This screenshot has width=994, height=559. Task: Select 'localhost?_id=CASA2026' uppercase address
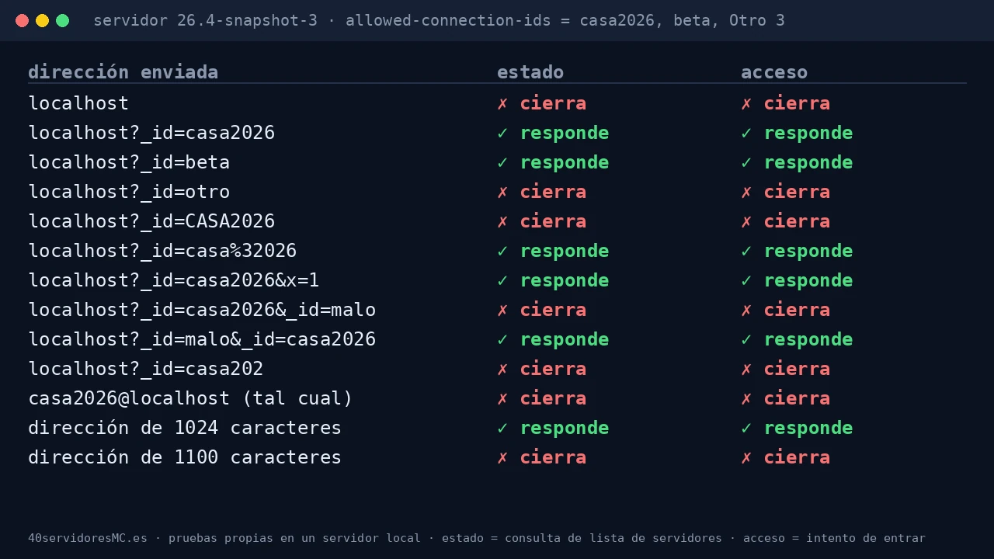click(x=151, y=221)
